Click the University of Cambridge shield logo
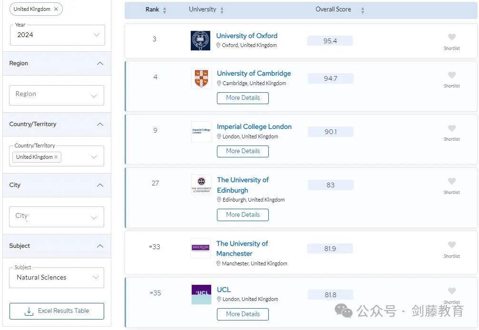 pos(201,78)
